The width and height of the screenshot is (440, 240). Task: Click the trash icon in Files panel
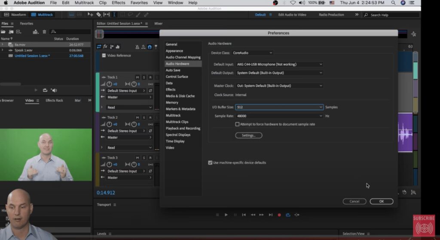pos(44,32)
